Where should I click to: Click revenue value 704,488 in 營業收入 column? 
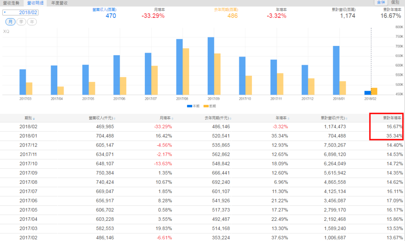(105, 136)
